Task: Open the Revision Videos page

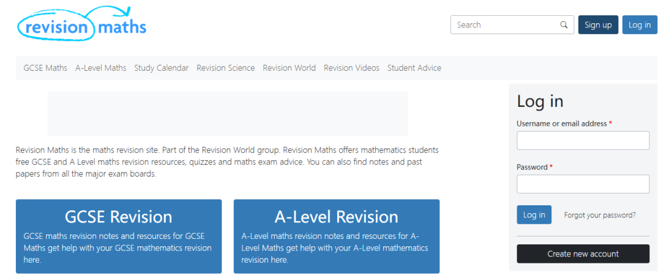Action: pos(351,68)
